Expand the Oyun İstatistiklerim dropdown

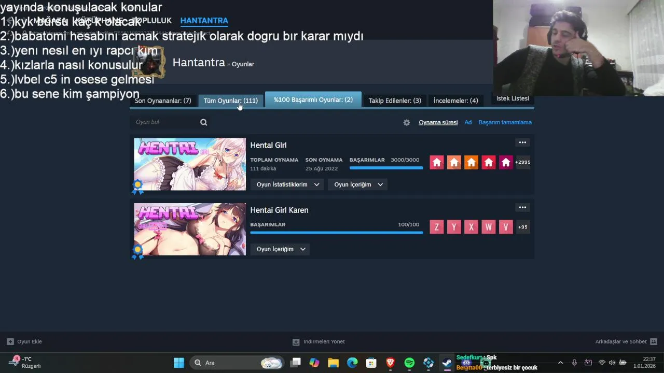click(x=287, y=184)
